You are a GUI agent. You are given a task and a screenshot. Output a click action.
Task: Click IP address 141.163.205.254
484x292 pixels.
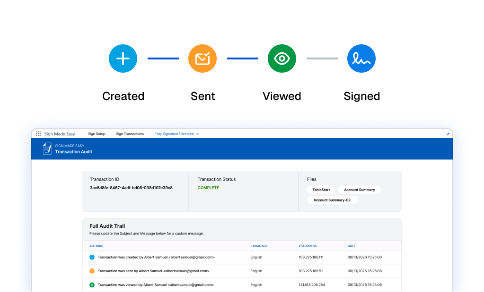(x=311, y=285)
